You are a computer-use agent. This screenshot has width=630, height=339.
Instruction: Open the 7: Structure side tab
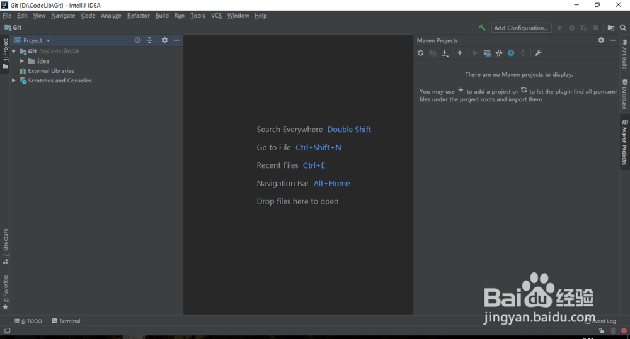click(5, 246)
